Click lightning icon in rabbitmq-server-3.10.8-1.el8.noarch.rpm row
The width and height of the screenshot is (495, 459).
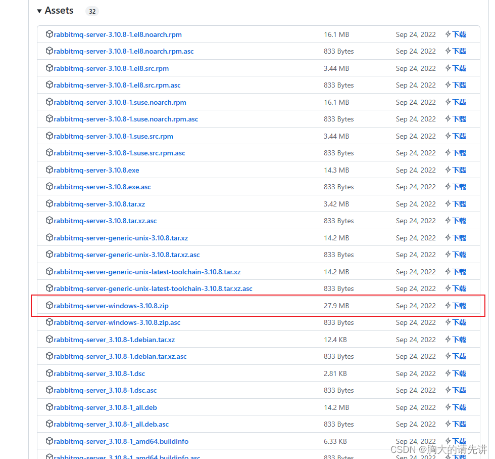[x=448, y=34]
